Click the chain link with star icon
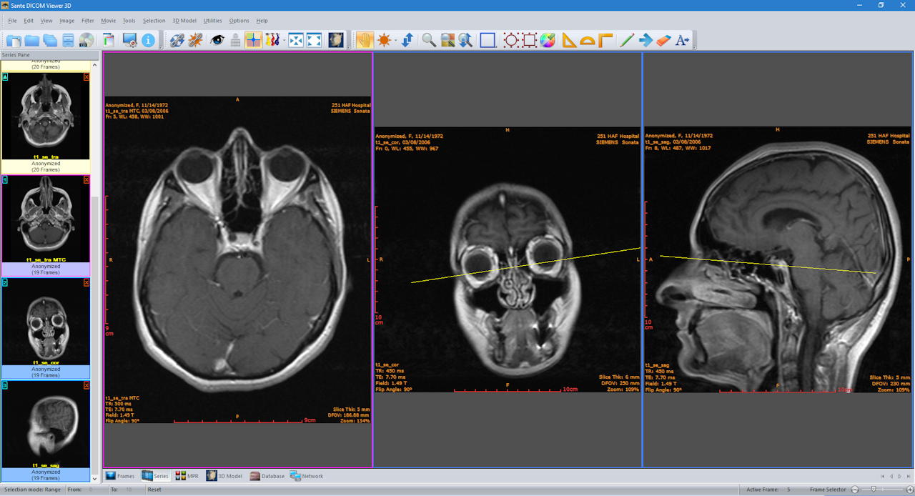This screenshot has height=496, width=915. click(x=195, y=41)
